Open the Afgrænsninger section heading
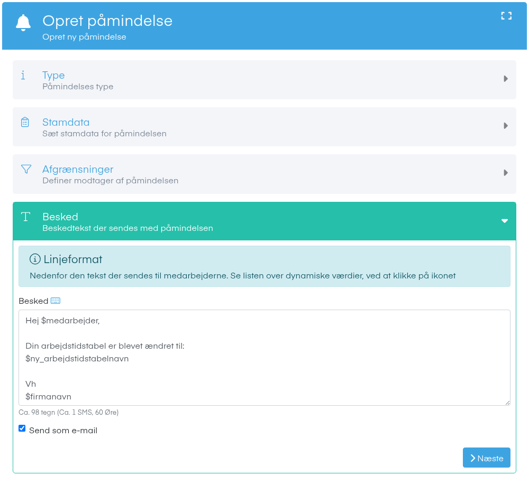 click(x=78, y=169)
